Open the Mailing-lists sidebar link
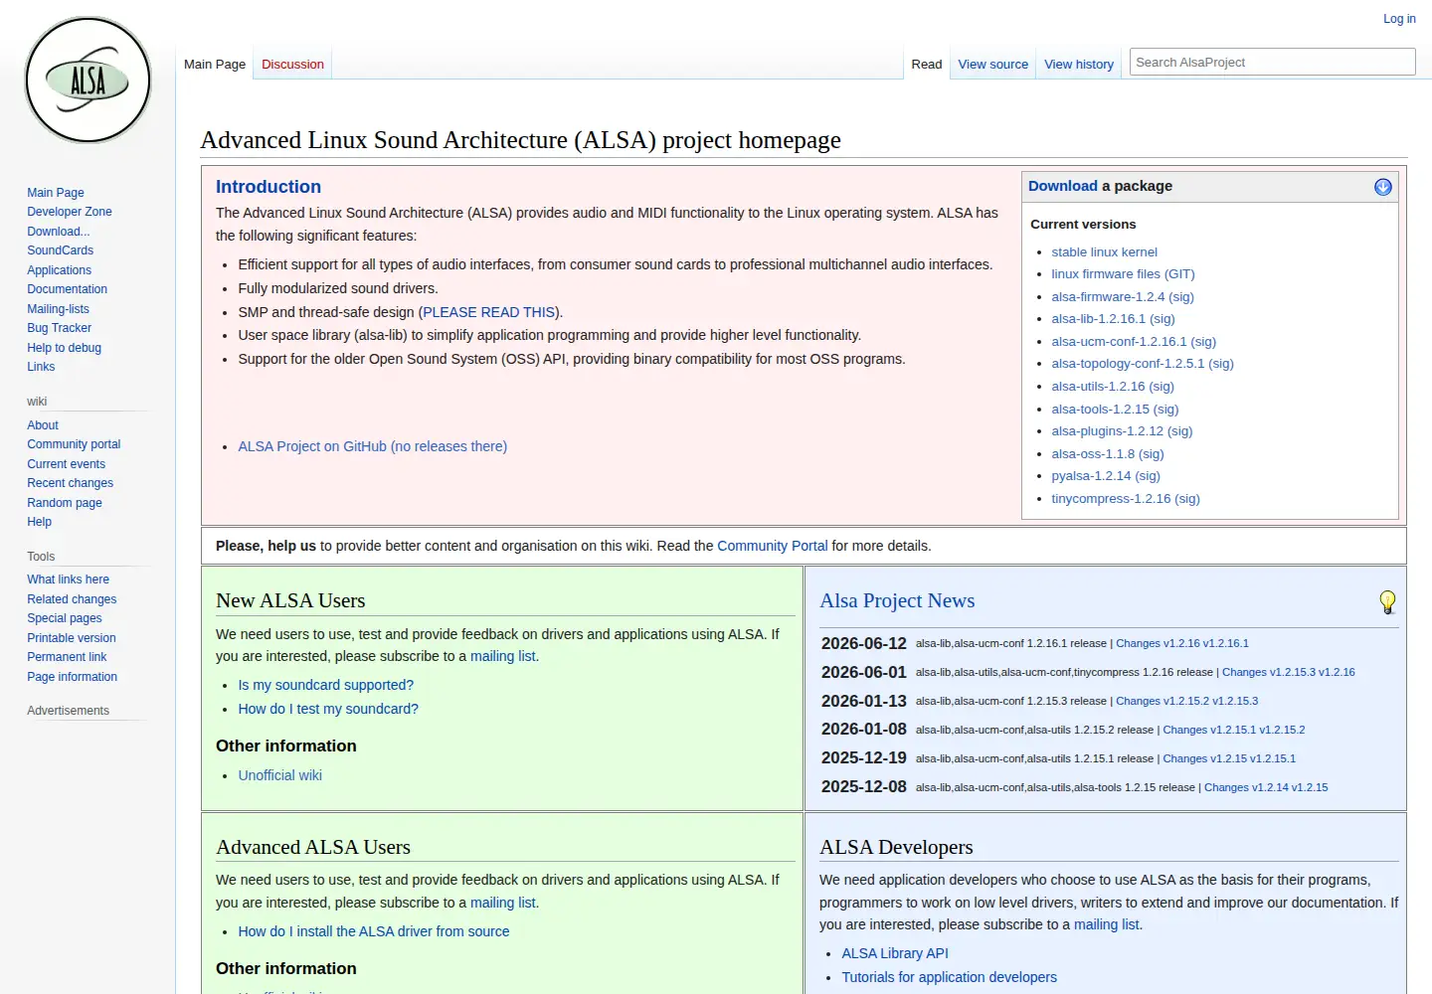 coord(58,309)
